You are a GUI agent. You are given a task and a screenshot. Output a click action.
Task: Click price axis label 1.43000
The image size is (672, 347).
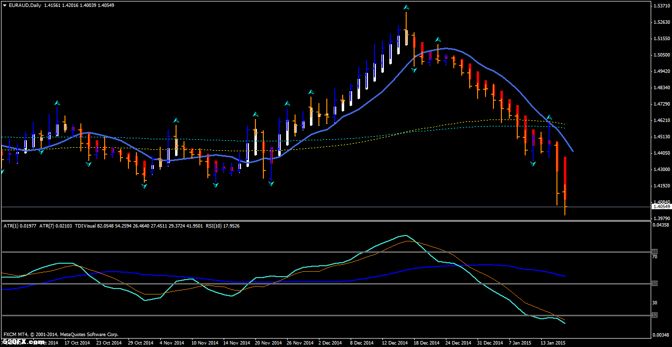(x=663, y=170)
